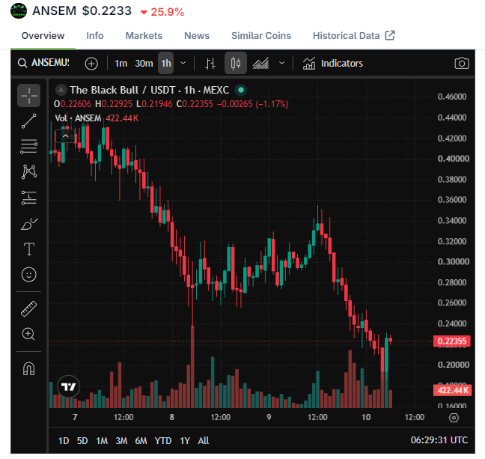Click the 422.44K volume label
This screenshot has height=459, width=485.
[x=452, y=390]
